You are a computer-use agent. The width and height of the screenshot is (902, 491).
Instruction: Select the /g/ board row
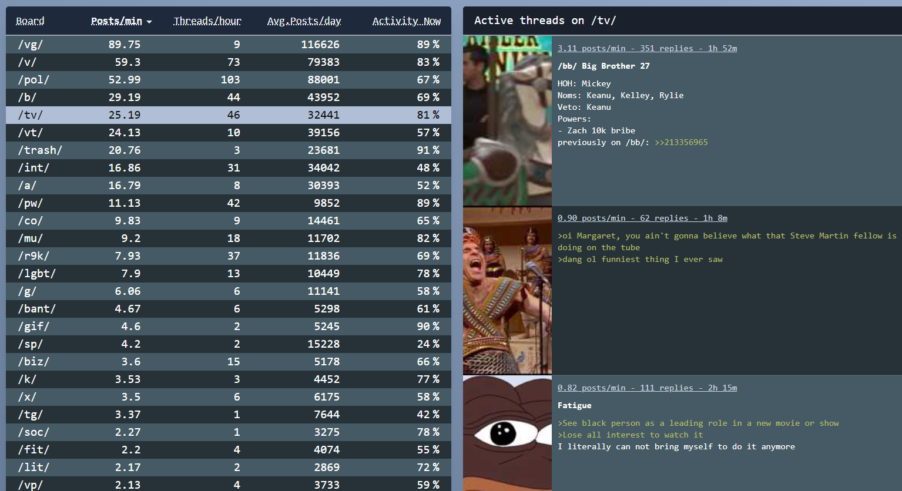(229, 291)
